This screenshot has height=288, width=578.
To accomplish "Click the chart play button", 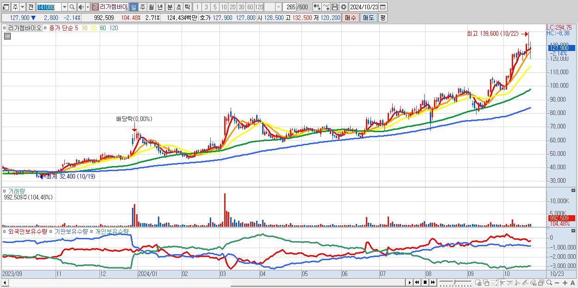I will pos(410,282).
